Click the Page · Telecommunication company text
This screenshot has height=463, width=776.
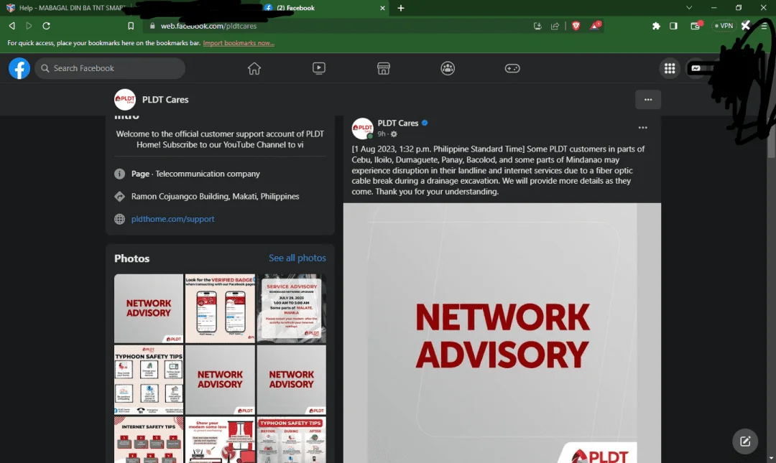point(195,174)
